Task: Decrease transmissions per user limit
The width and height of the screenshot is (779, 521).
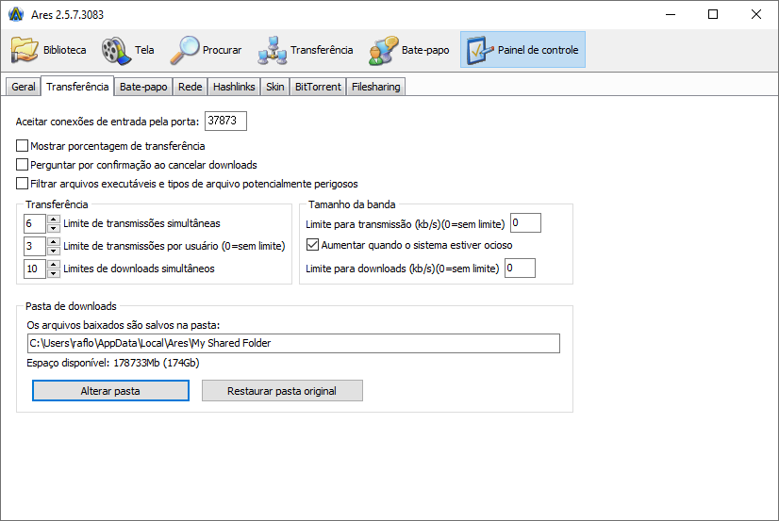Action: [53, 251]
